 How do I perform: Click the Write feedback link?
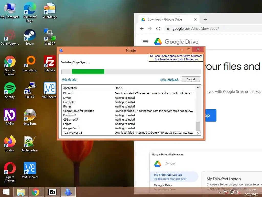(x=169, y=80)
